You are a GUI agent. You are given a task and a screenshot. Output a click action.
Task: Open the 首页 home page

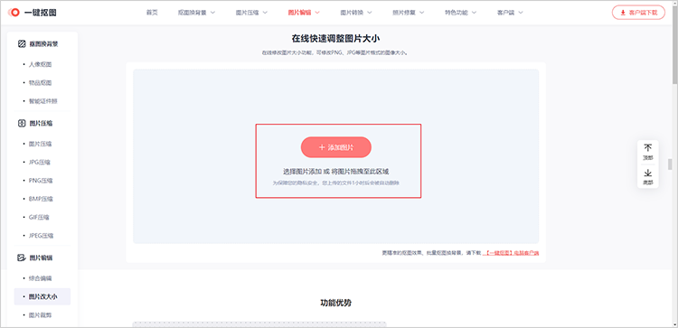tap(152, 13)
